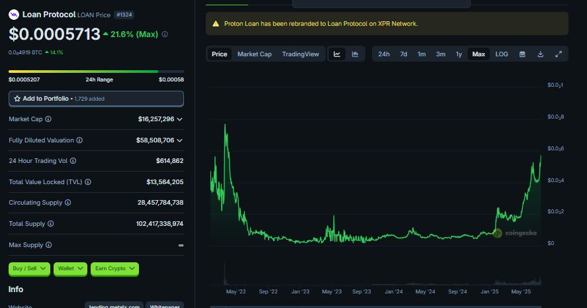The width and height of the screenshot is (587, 308).
Task: Click the 28,457,784,738 circulating supply value
Action: [160, 202]
